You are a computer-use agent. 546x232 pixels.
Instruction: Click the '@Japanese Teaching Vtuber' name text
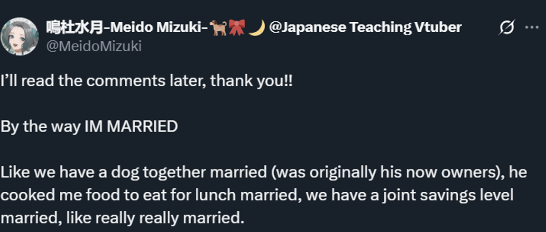365,27
